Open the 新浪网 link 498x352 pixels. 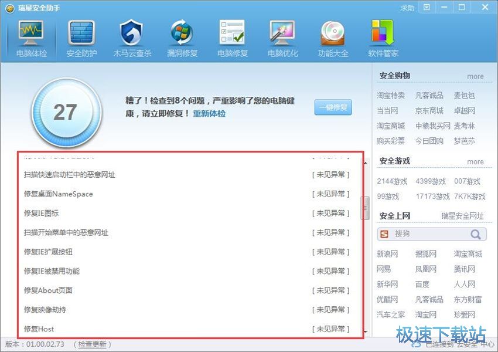pyautogui.click(x=387, y=254)
